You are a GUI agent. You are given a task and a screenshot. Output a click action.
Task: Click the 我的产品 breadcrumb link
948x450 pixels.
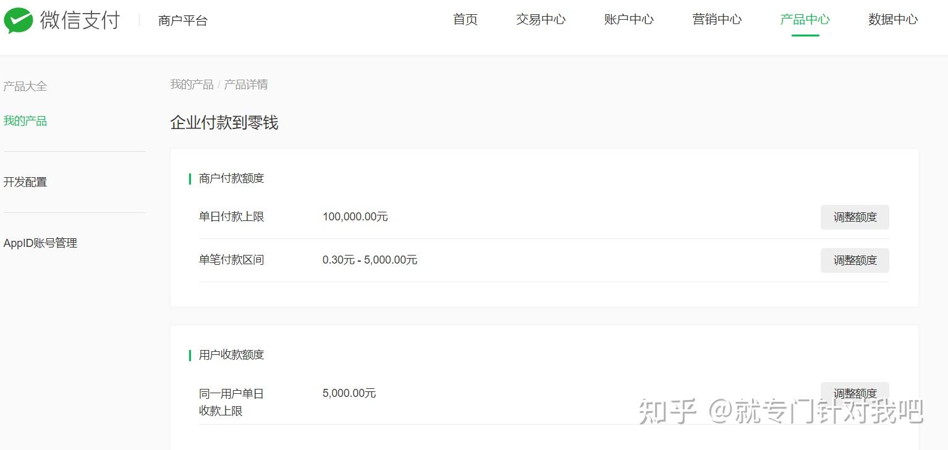pos(192,85)
